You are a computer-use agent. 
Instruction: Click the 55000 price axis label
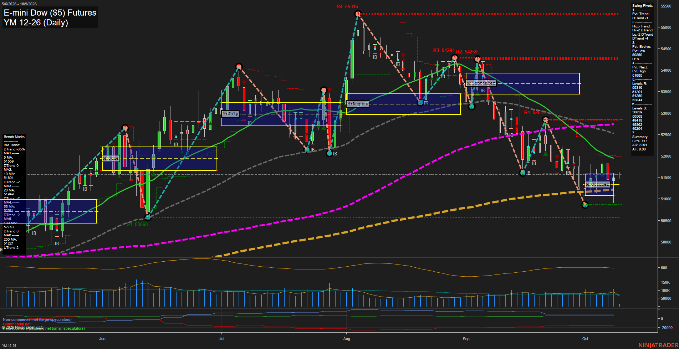[666, 27]
